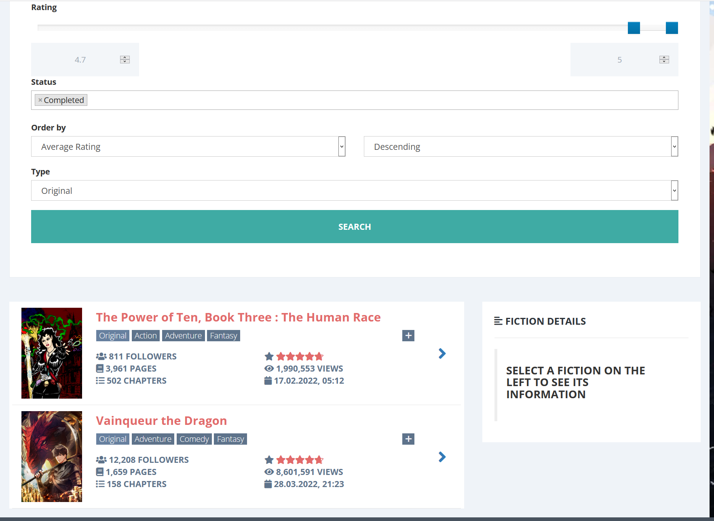Click plus icon for Vainqueur the Dragon
This screenshot has width=714, height=521.
point(408,439)
